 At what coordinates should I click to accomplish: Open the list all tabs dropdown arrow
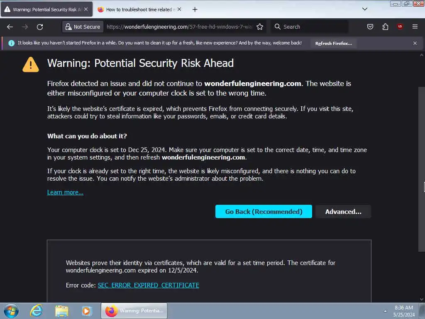[x=365, y=9]
